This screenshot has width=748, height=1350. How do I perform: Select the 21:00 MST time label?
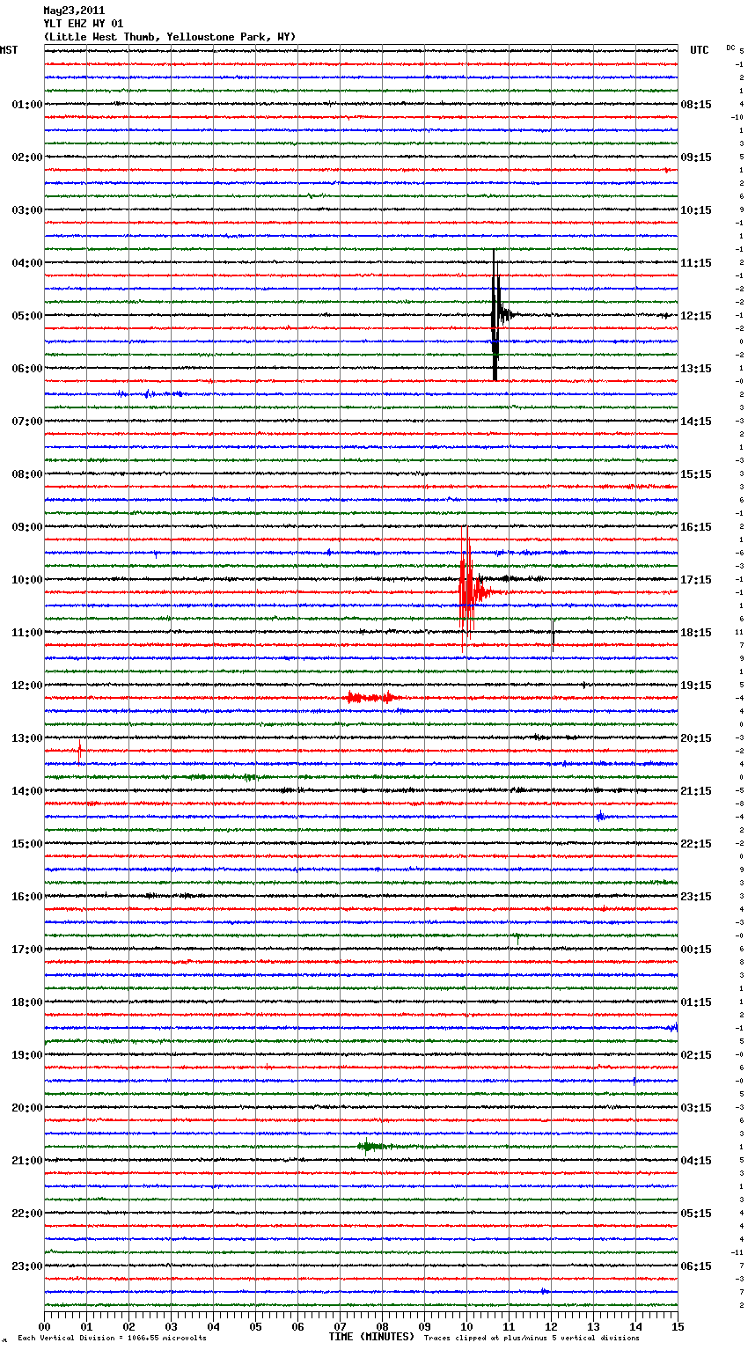pos(26,1161)
